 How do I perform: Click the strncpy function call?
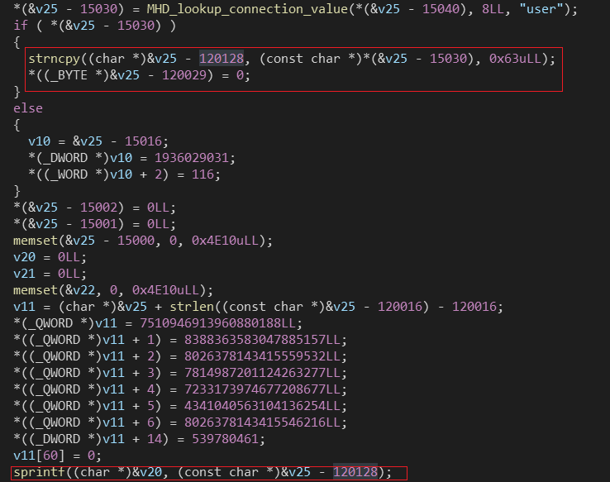point(54,59)
